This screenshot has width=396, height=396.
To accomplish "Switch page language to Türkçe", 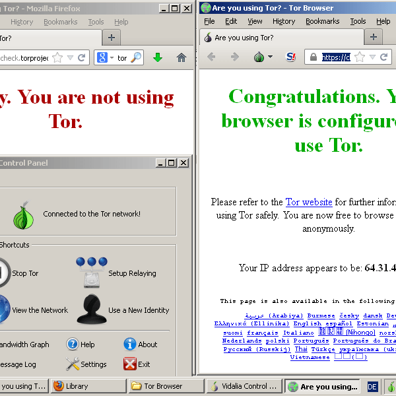I will 323,349.
